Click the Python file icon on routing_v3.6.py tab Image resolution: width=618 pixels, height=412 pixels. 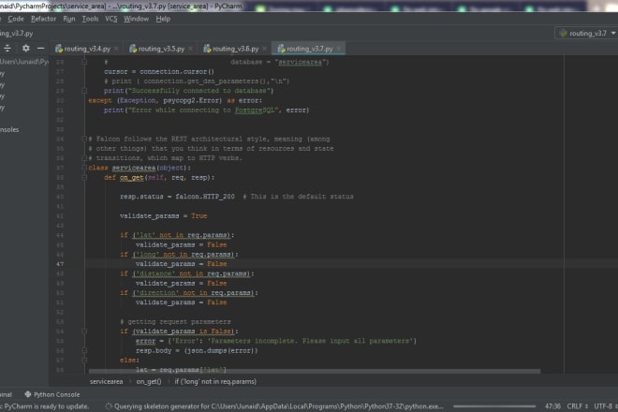pyautogui.click(x=207, y=49)
